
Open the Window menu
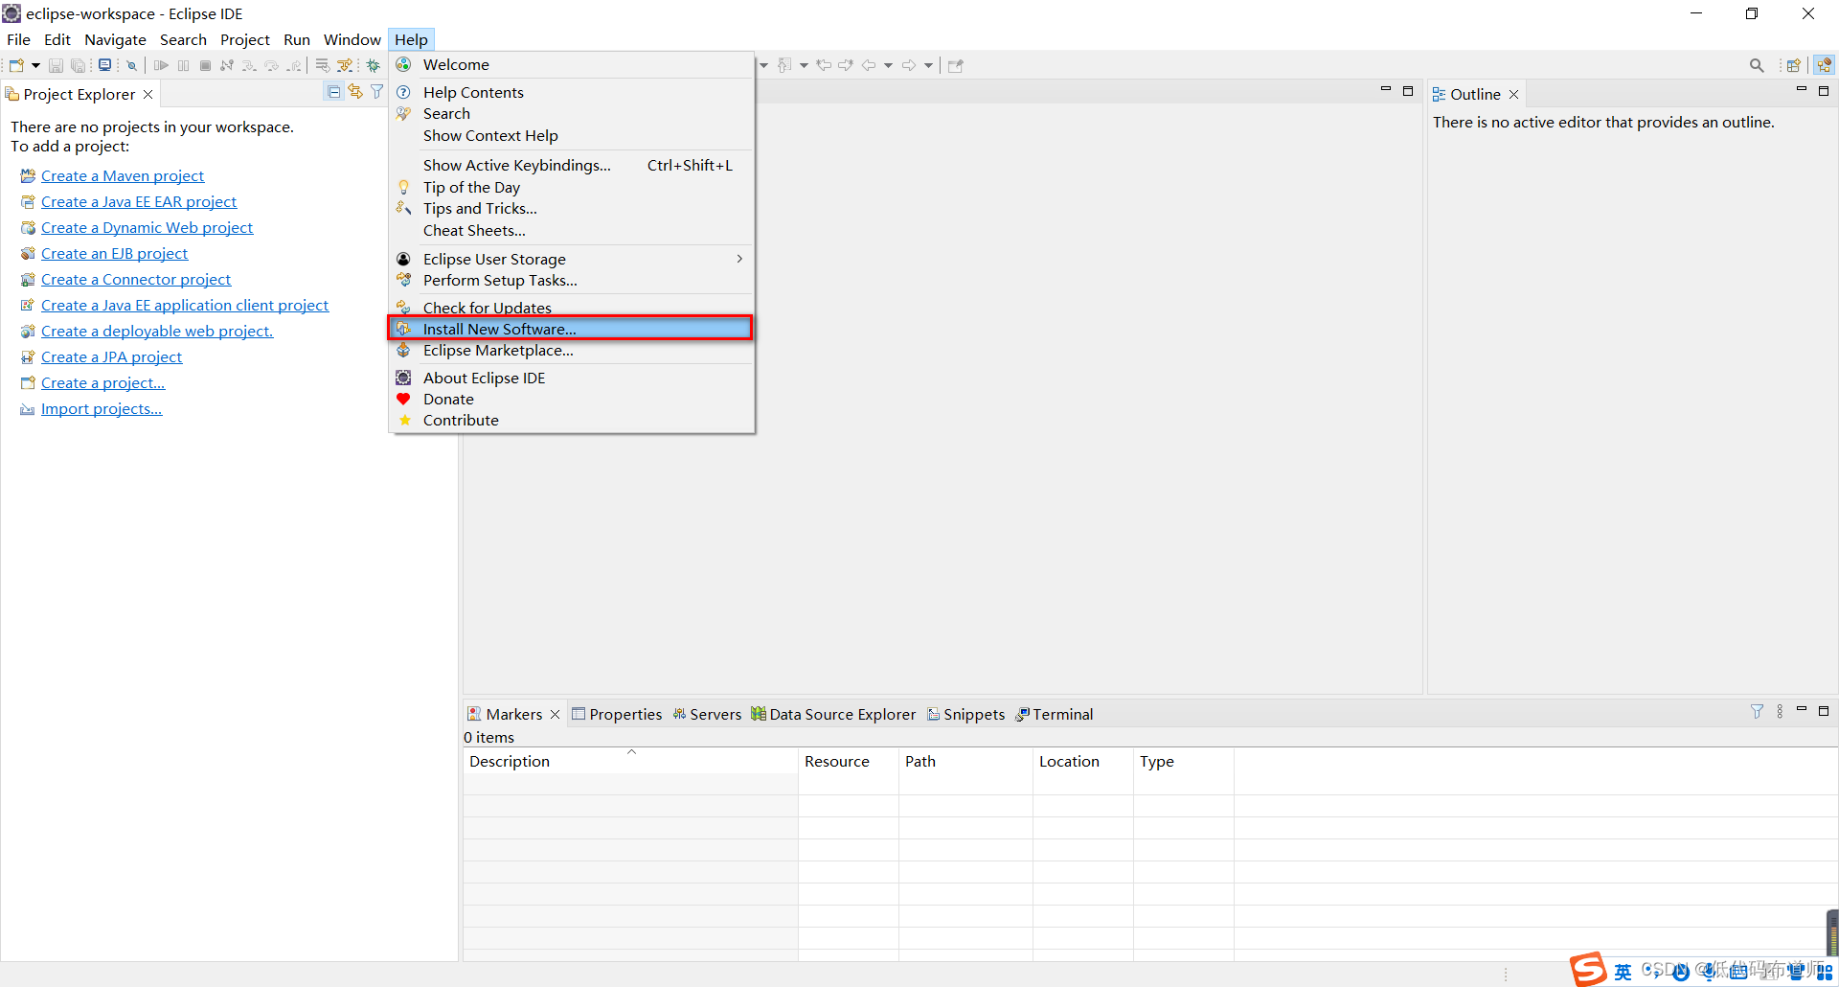tap(352, 39)
